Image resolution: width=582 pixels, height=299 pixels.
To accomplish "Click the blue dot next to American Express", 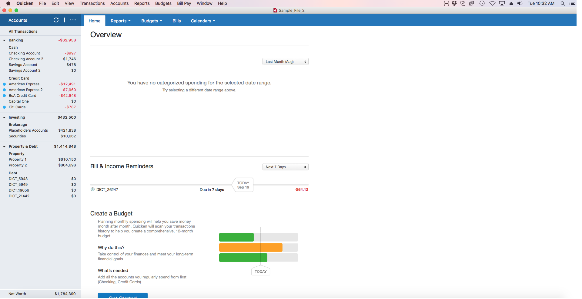I will point(4,84).
